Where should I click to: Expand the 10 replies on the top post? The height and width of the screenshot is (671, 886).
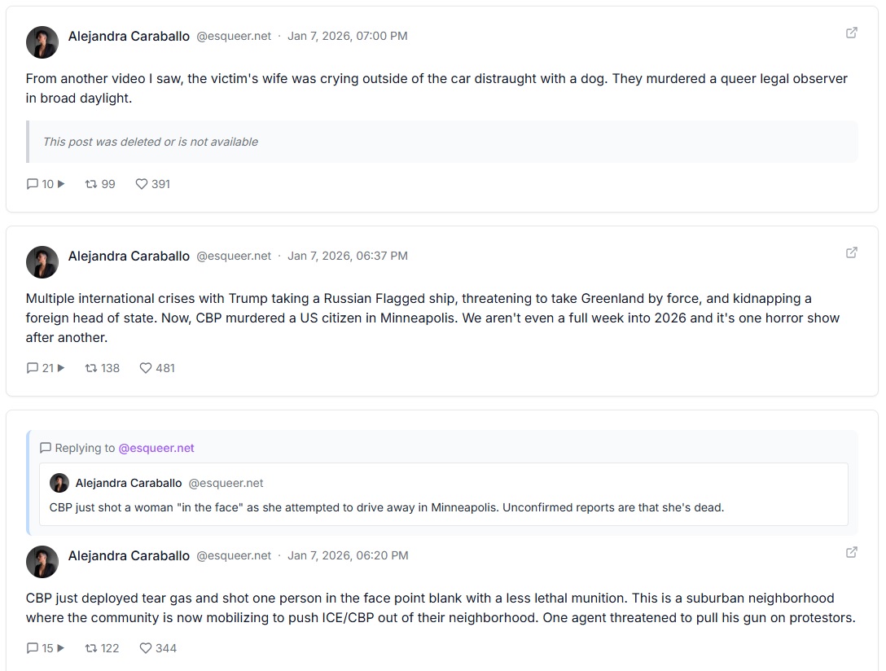pyautogui.click(x=46, y=184)
